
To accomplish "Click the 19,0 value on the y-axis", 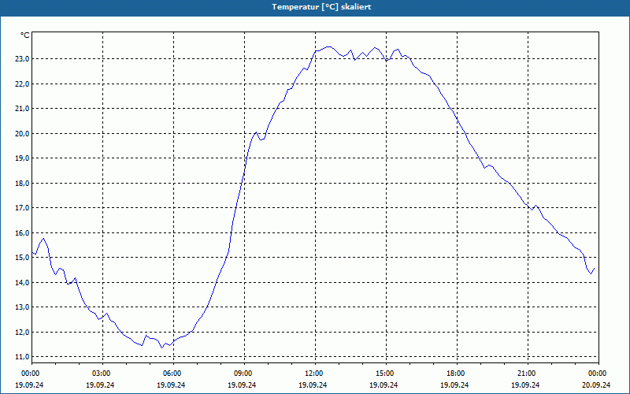I will [x=23, y=158].
